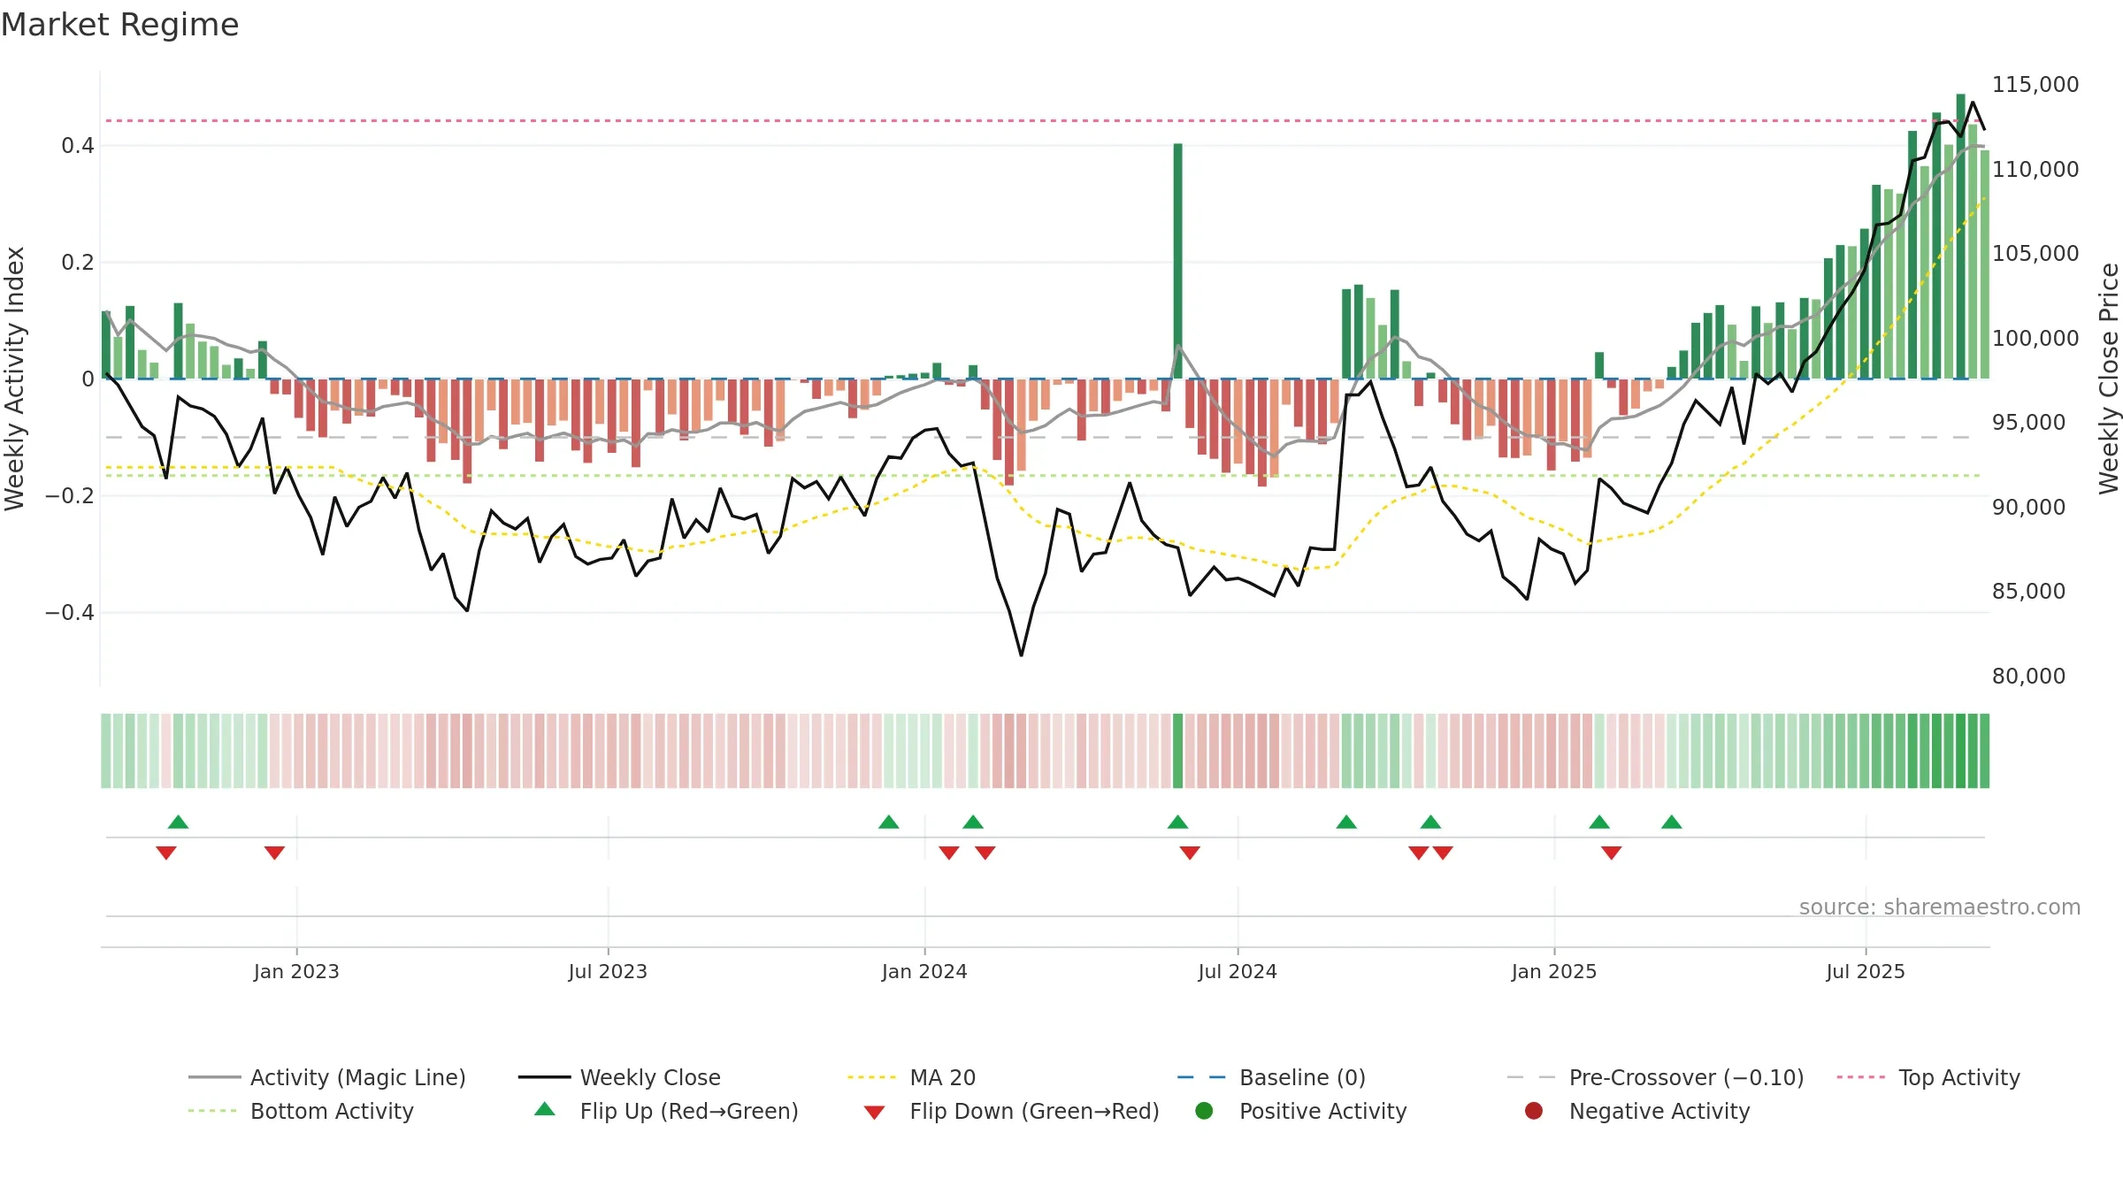Click the red flip-down marker just left of Jan 2023
The height and width of the screenshot is (1194, 2123).
pyautogui.click(x=274, y=853)
